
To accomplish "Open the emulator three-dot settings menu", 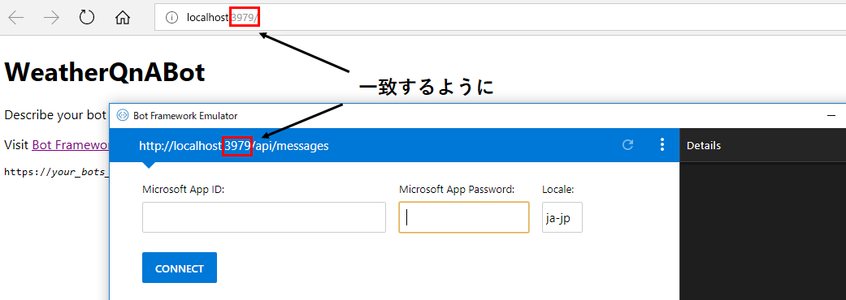I will coord(662,144).
